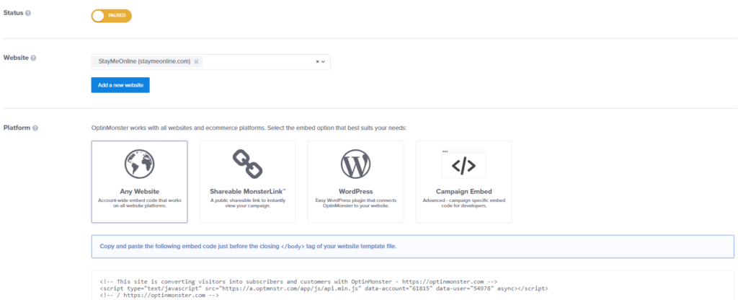
Task: Click the Campaign Embed title text
Action: [463, 192]
